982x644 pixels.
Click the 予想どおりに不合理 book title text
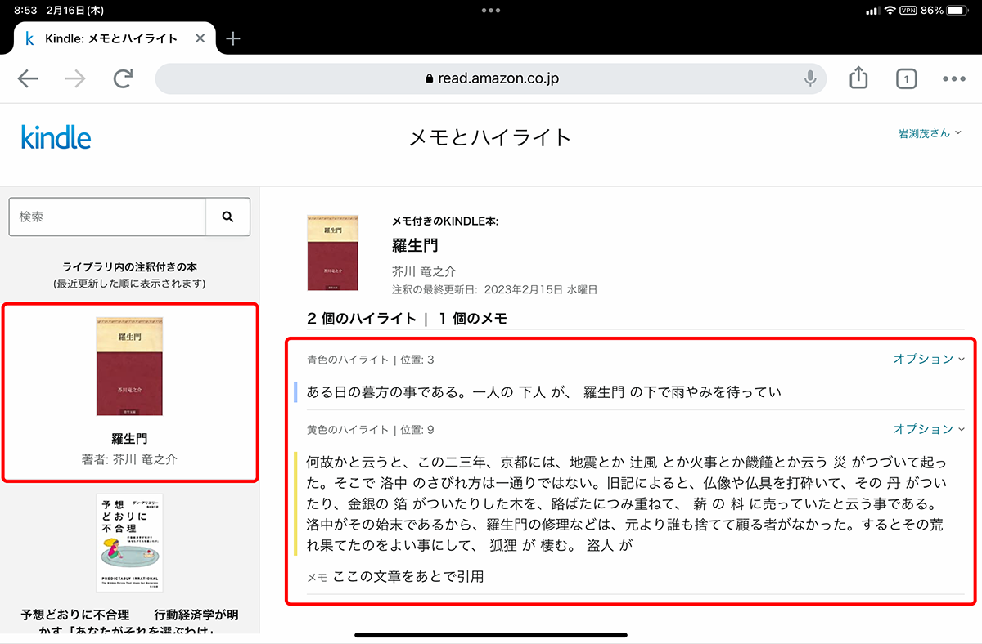point(129,621)
